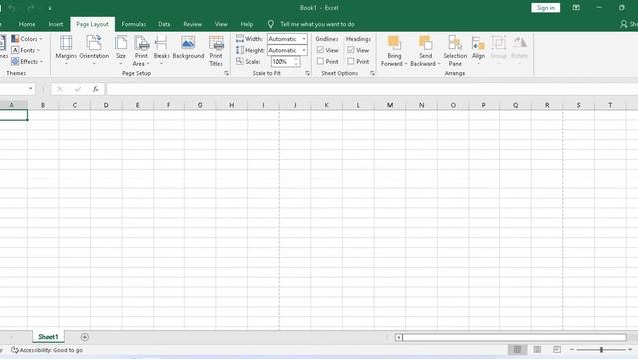Click Tell me what you want to do
This screenshot has width=638, height=359.
pyautogui.click(x=317, y=24)
